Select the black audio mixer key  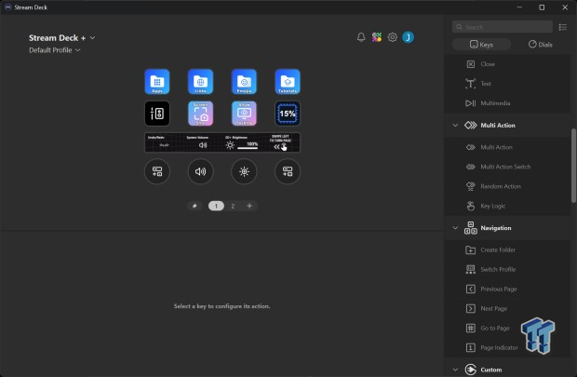[x=157, y=114]
